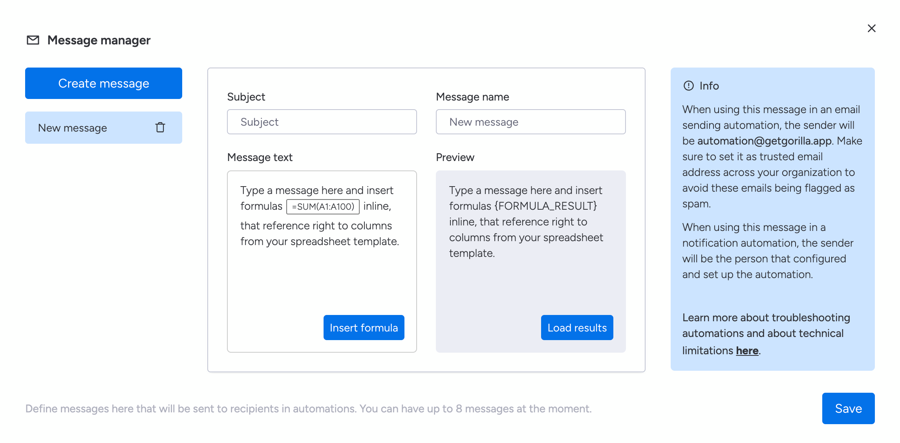The height and width of the screenshot is (443, 900).
Task: Focus the Subject input field
Action: click(x=322, y=122)
